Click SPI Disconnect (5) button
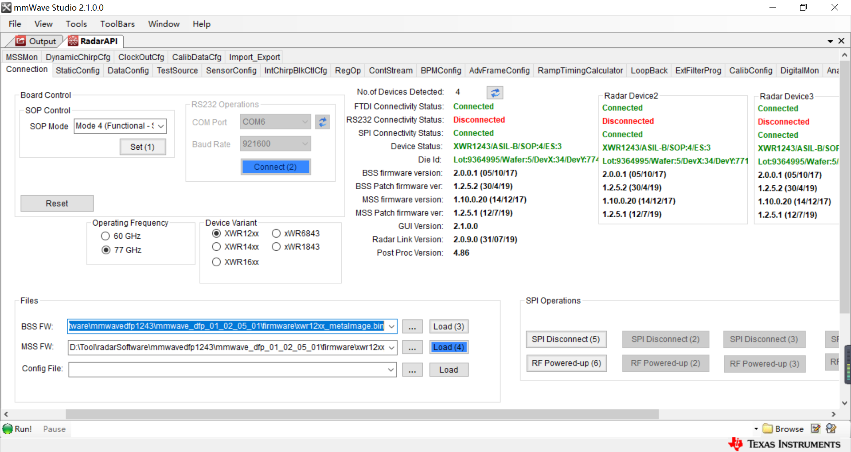851x452 pixels. point(566,339)
